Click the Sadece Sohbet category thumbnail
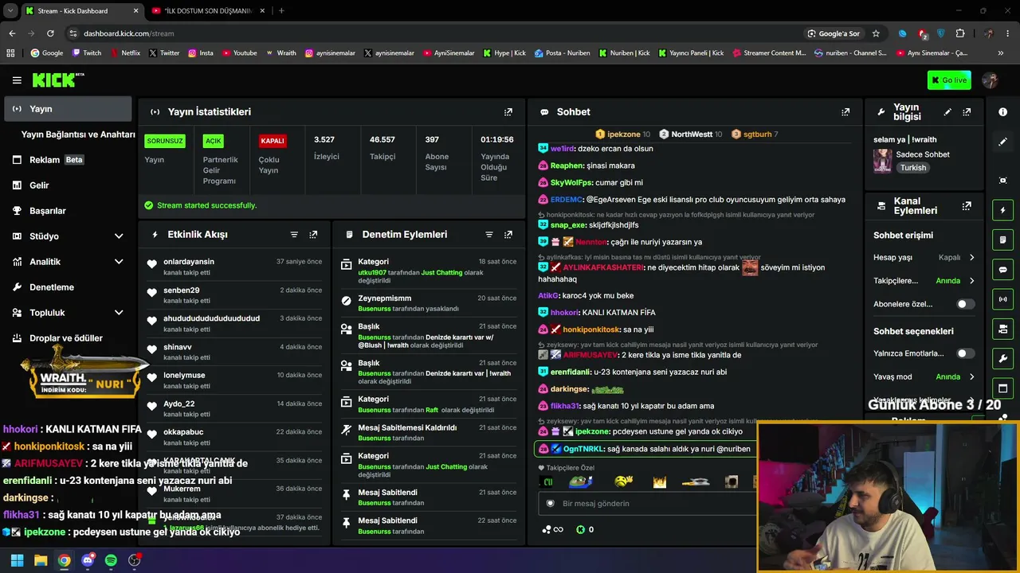This screenshot has width=1020, height=573. (x=882, y=160)
